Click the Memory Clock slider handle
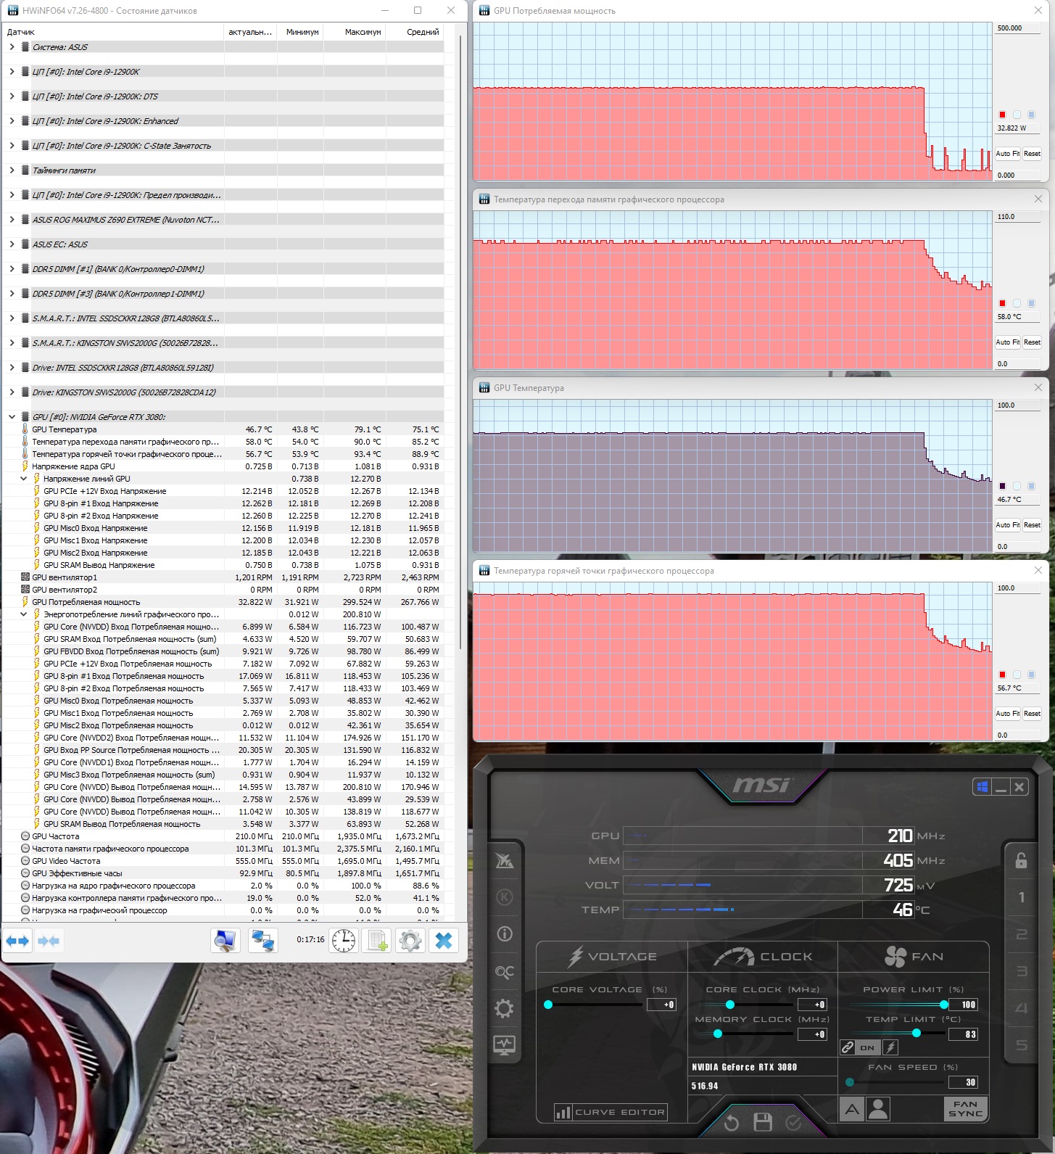The image size is (1055, 1154). point(718,1034)
